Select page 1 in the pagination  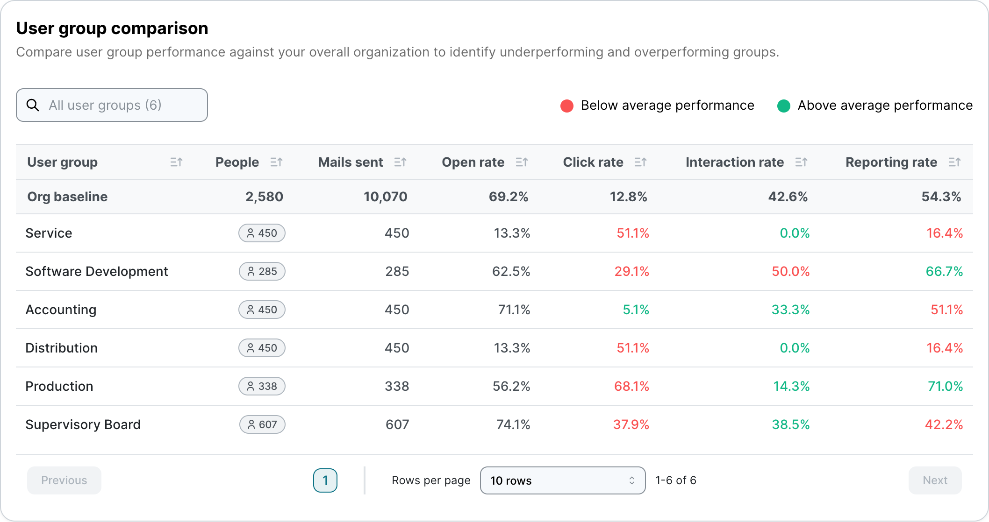point(325,480)
